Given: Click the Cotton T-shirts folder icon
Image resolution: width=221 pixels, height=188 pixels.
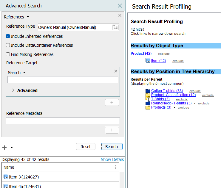Looking at the screenshot, I should pos(148,91).
